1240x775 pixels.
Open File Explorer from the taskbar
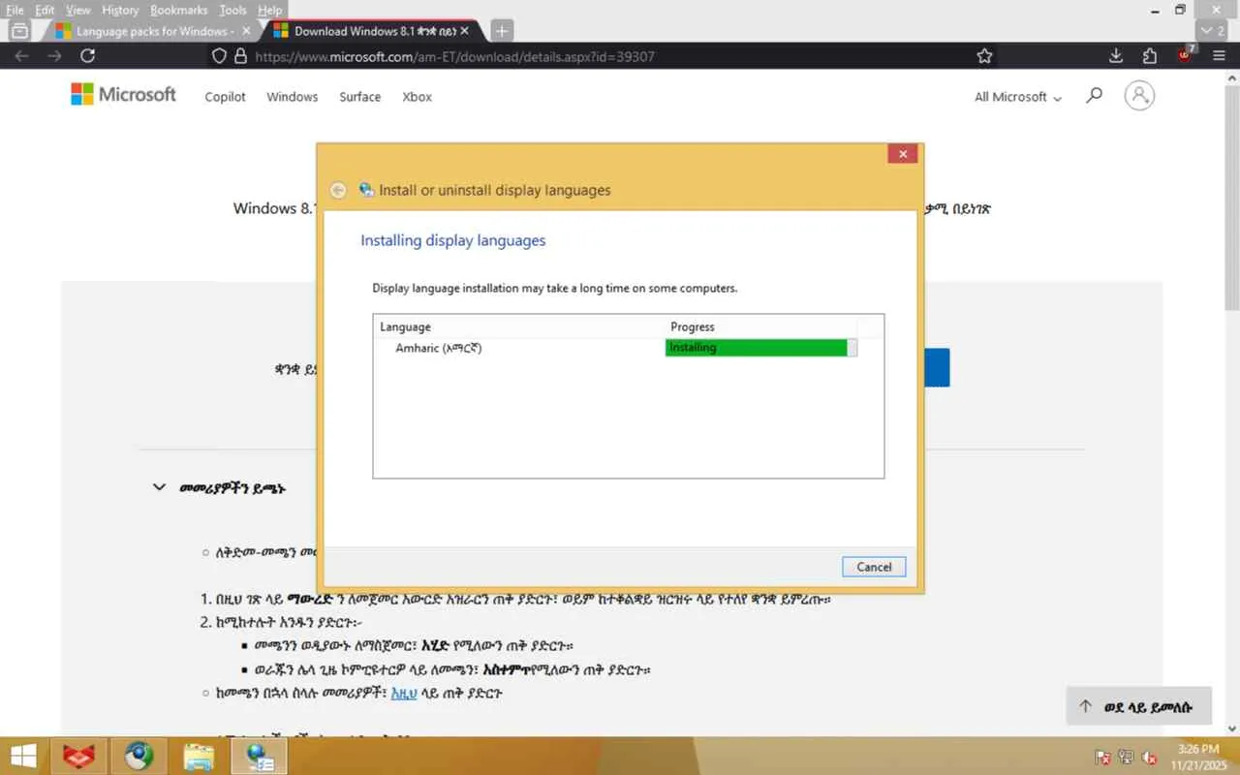click(199, 756)
